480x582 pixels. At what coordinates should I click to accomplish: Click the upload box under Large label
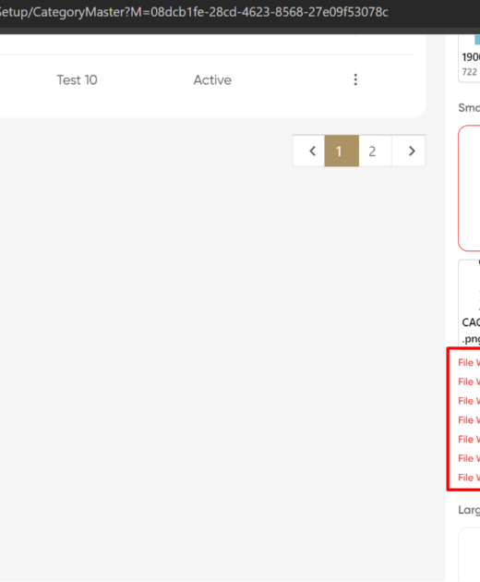[x=470, y=555]
